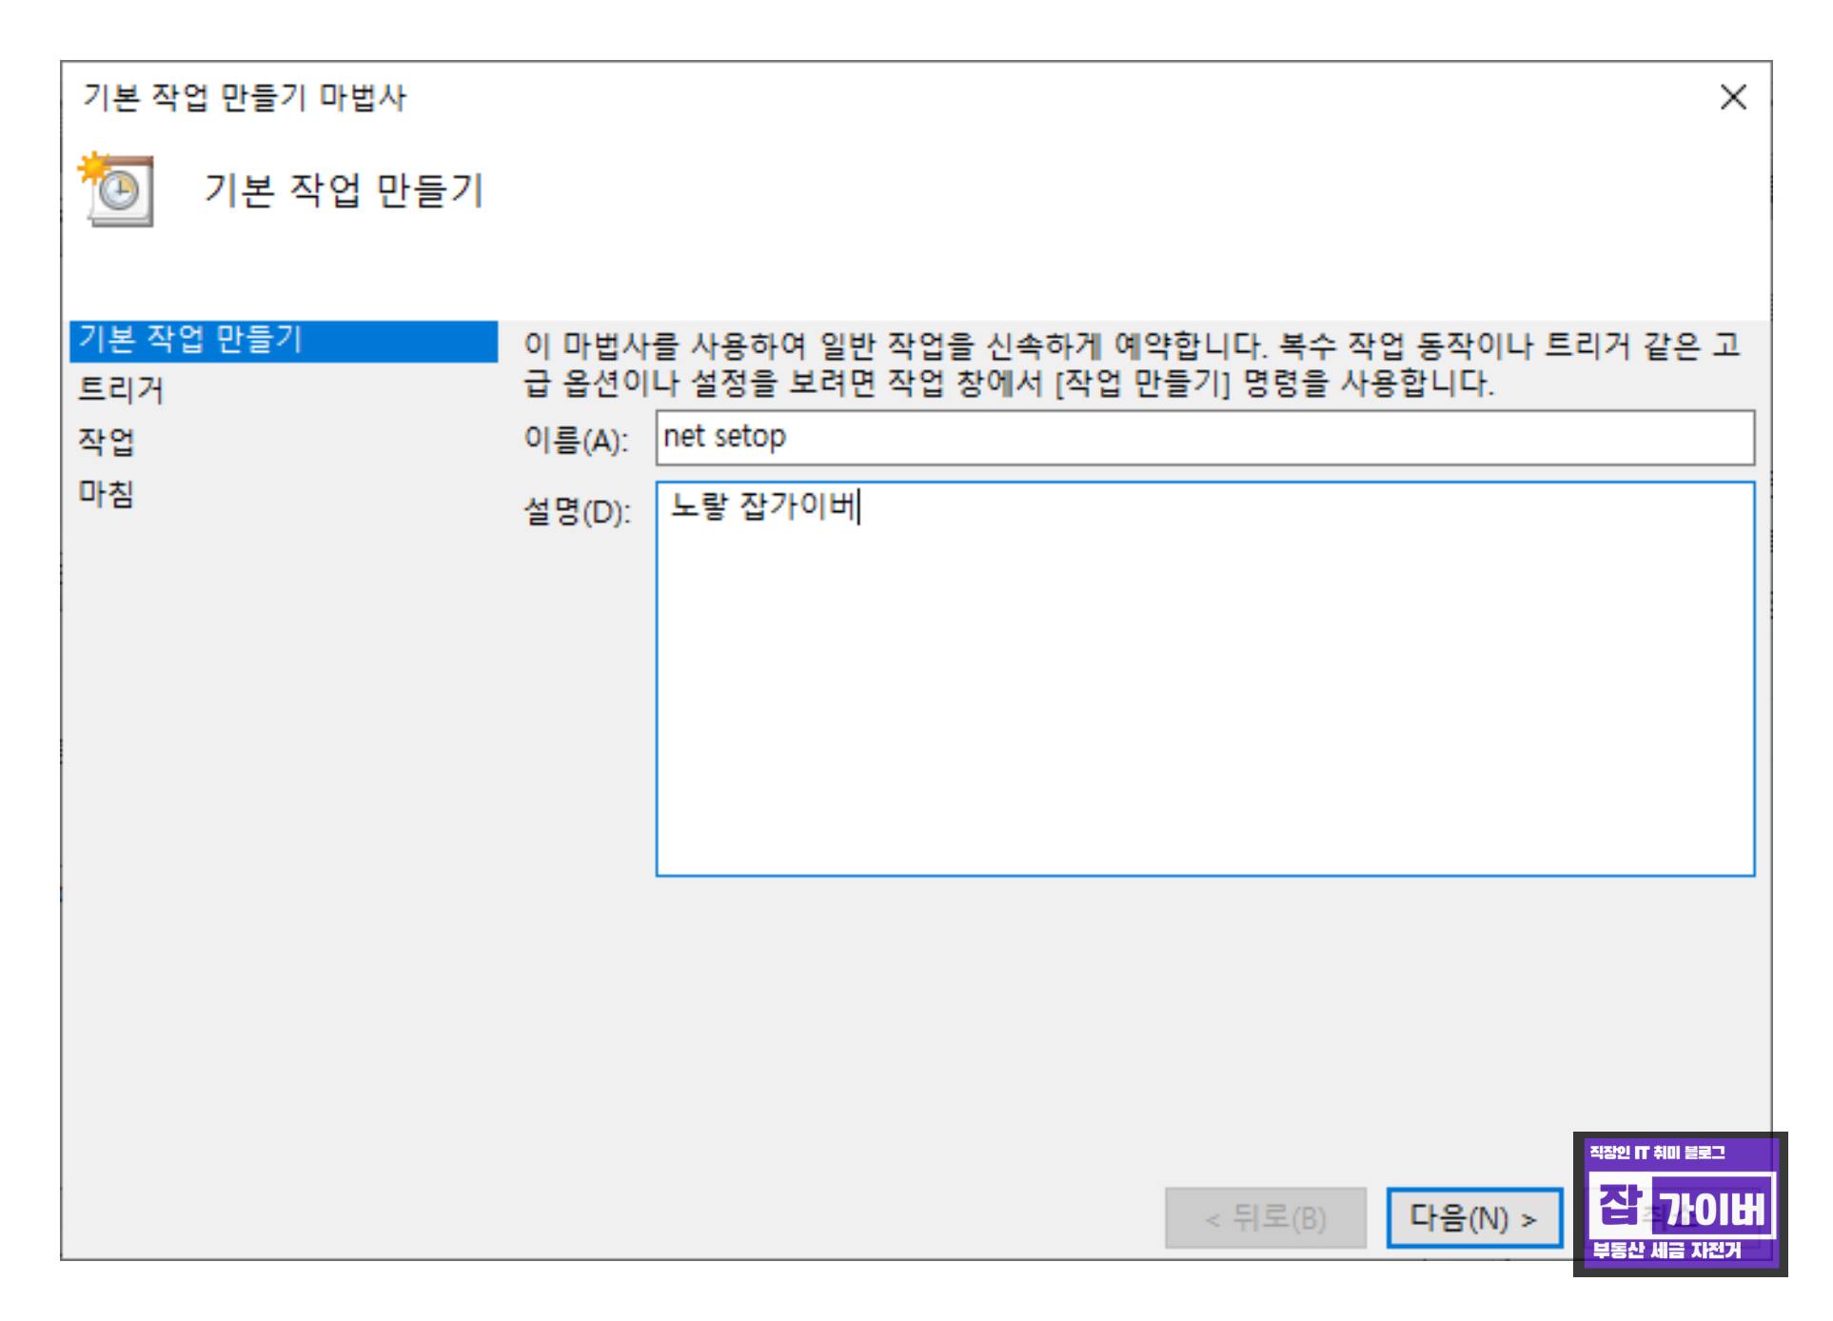This screenshot has width=1833, height=1321.
Task: Go to the 트리거 step in sidebar
Action: pos(121,390)
